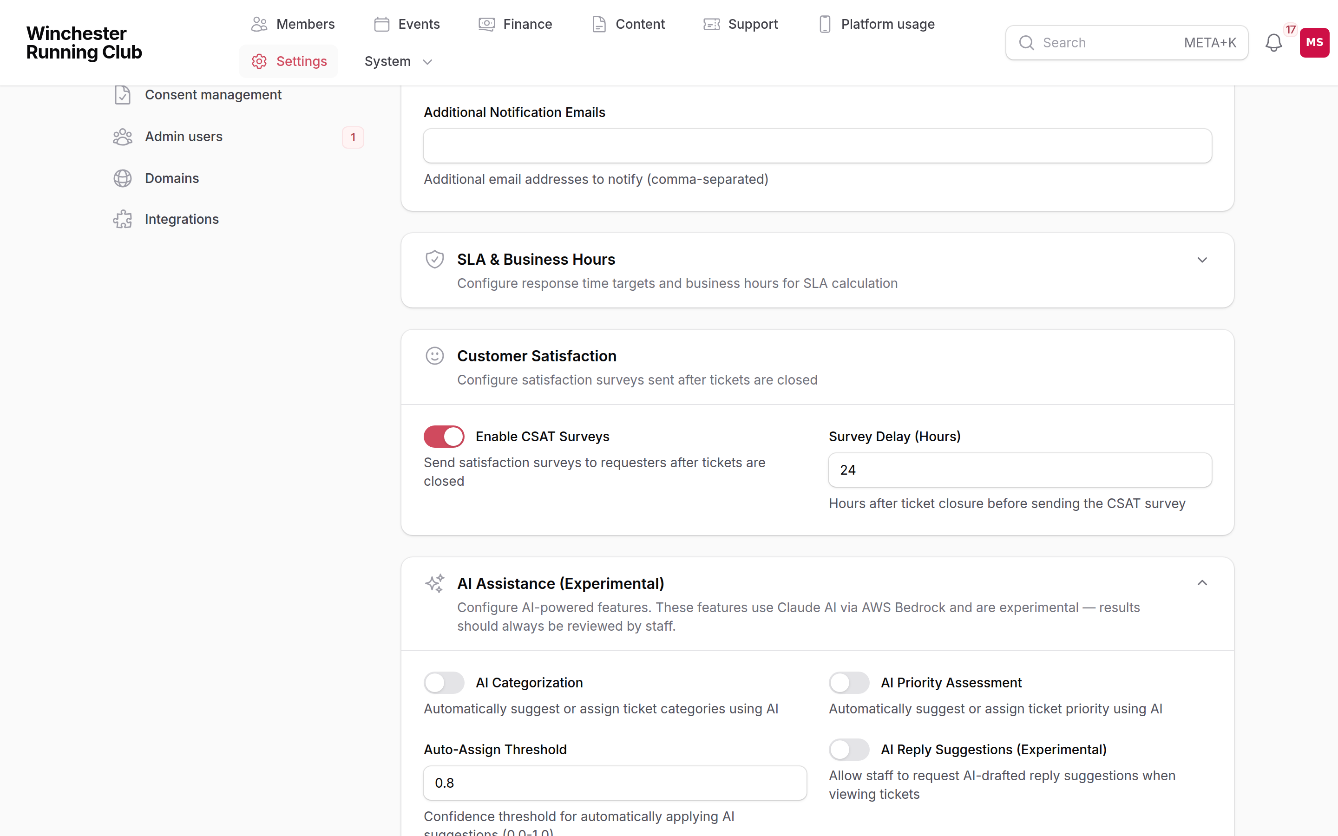Click the Content document icon
The image size is (1338, 836).
[x=599, y=24]
